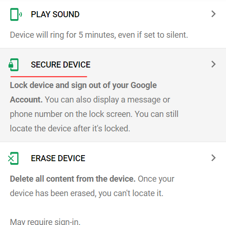Select the PLAY SOUND heading
The height and width of the screenshot is (225, 226).
tap(55, 14)
